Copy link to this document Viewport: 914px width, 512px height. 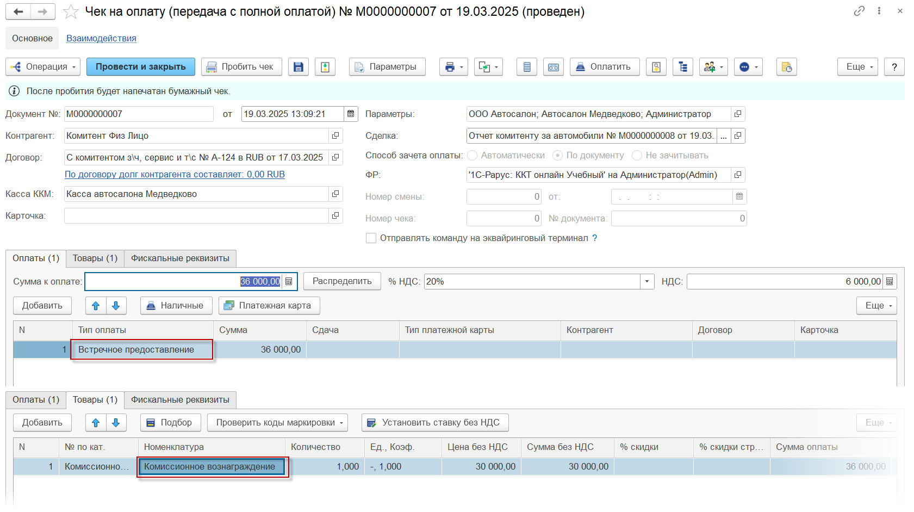(x=859, y=11)
